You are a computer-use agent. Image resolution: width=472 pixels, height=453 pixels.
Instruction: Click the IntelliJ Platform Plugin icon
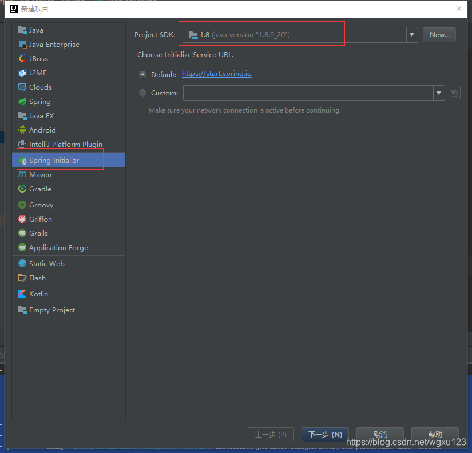(x=22, y=145)
